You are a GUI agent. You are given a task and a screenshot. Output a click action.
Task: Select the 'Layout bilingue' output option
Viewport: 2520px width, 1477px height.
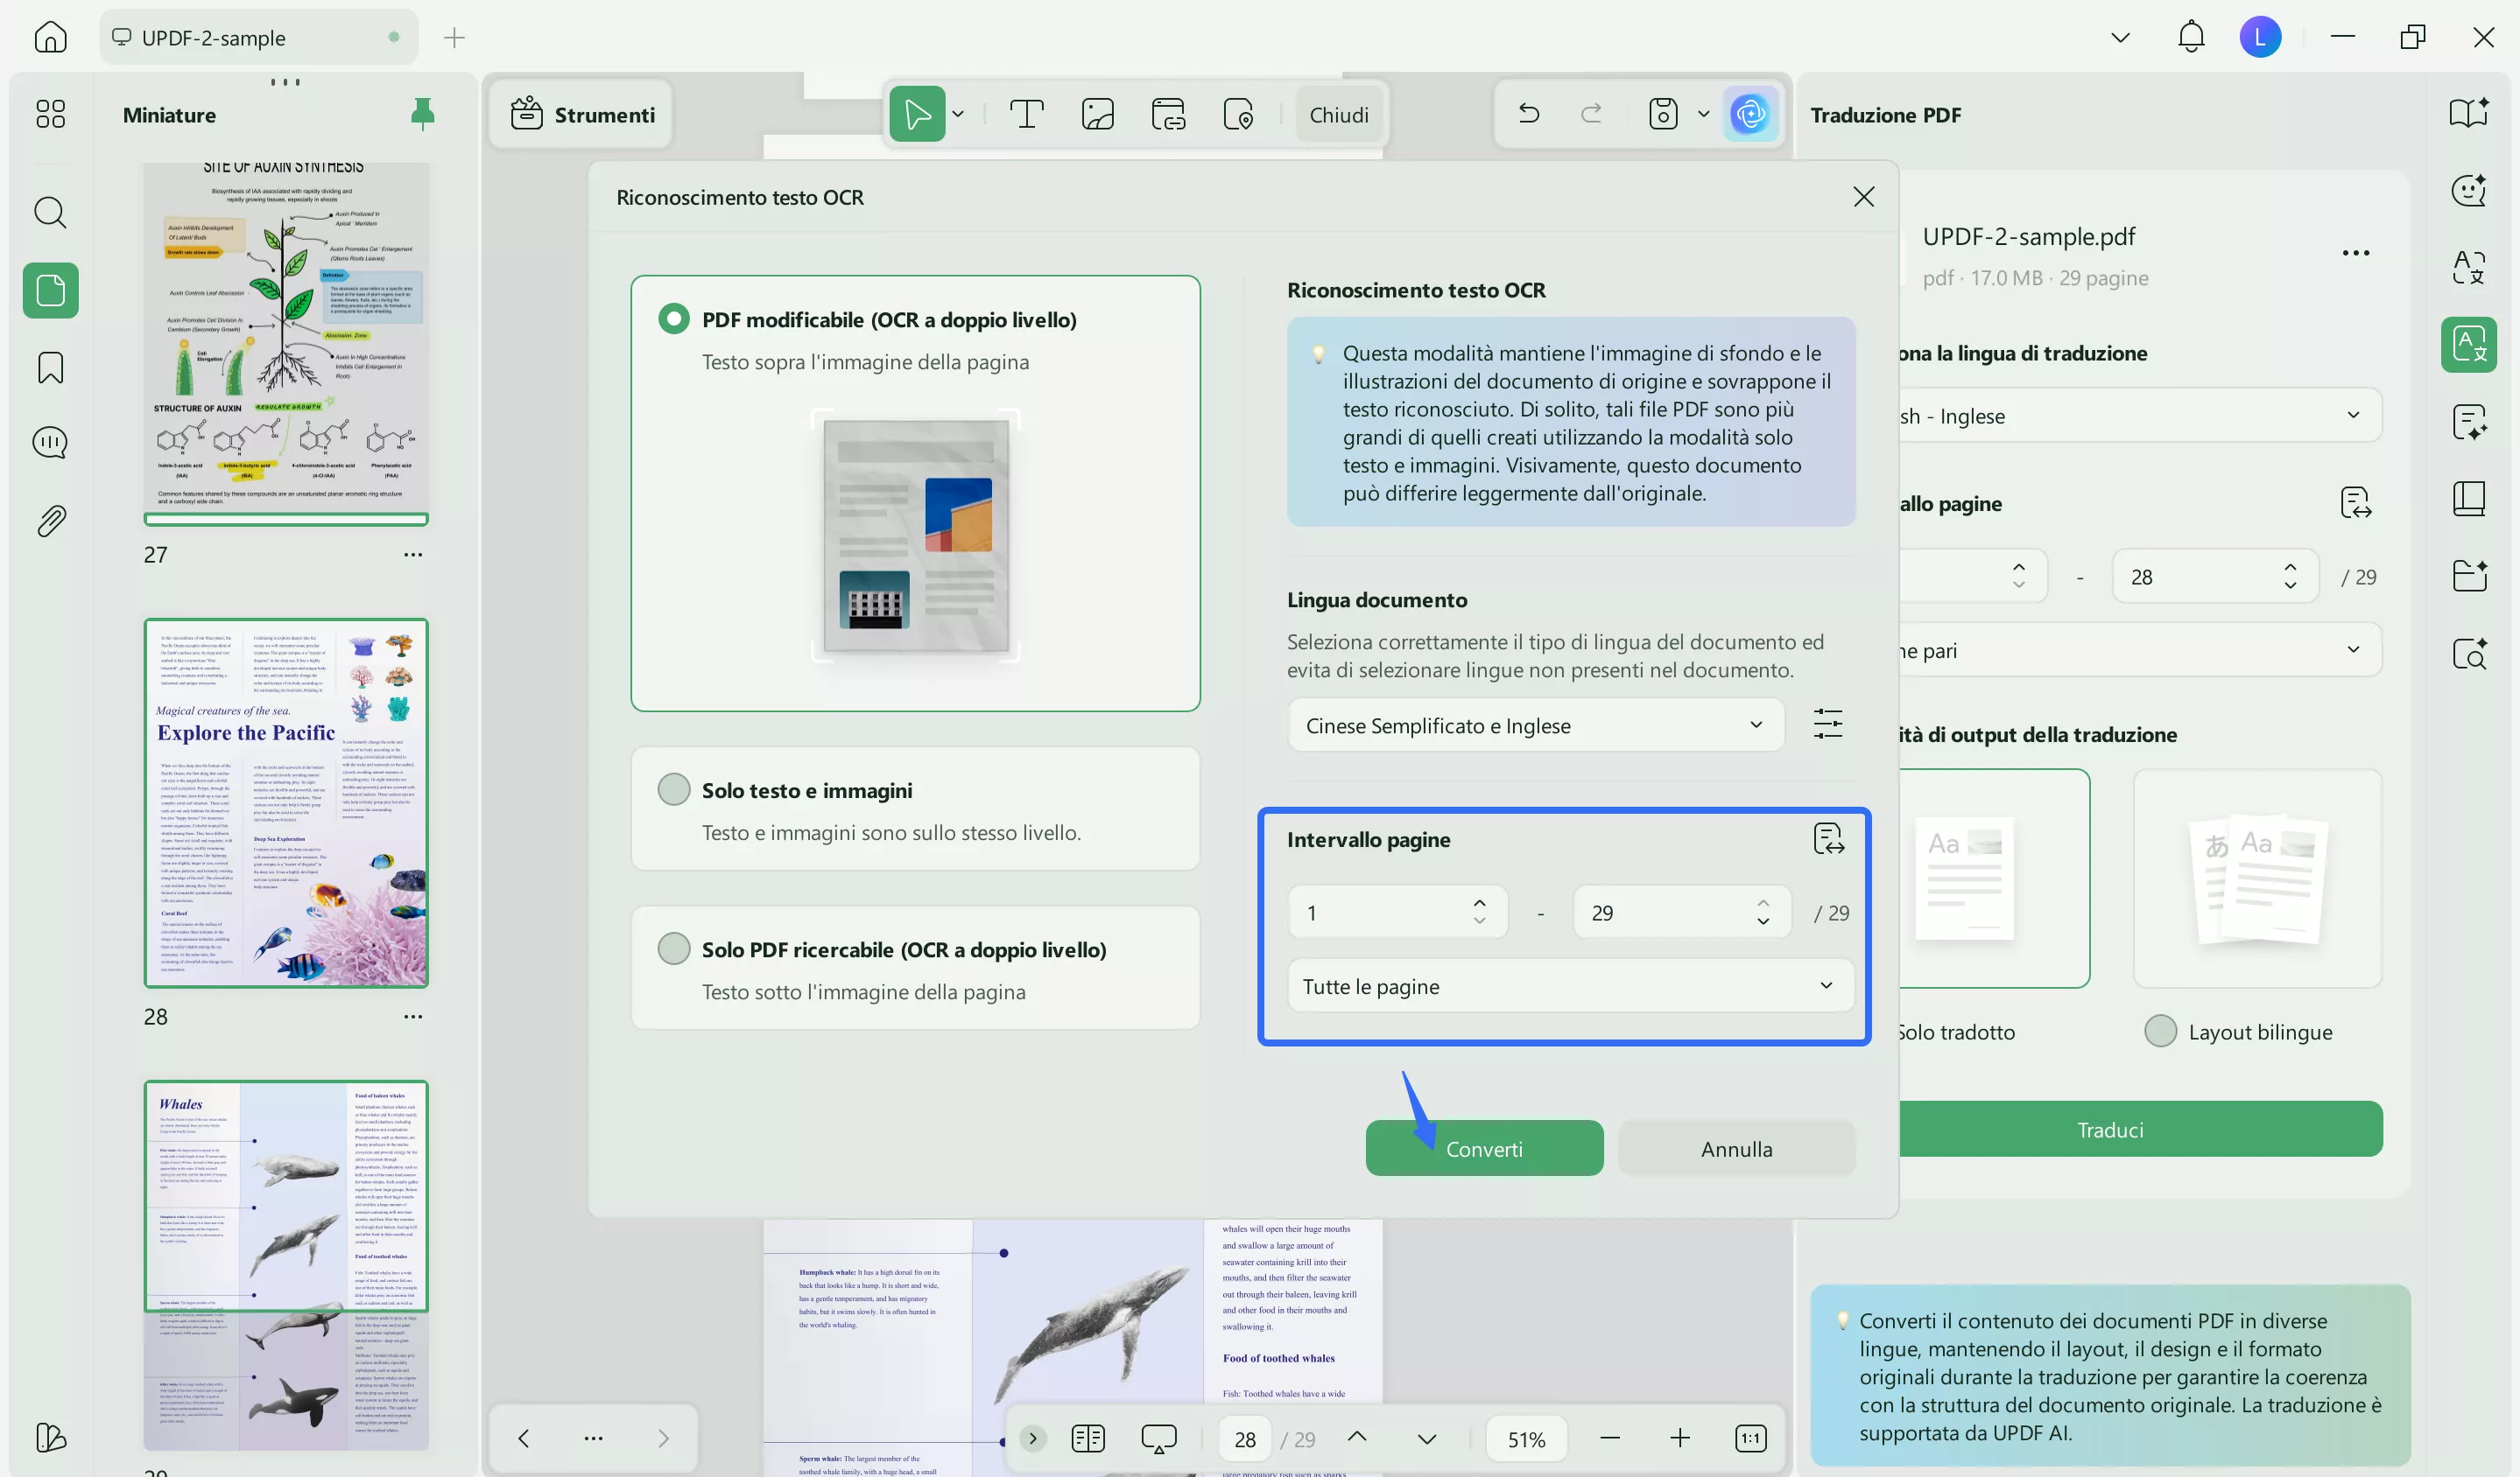2161,1032
